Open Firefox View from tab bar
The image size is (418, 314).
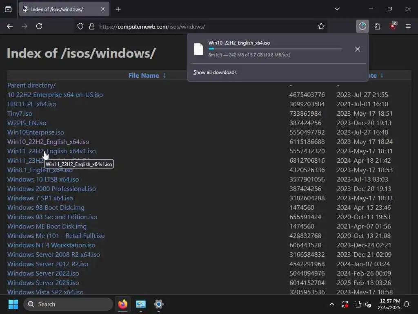[8, 9]
